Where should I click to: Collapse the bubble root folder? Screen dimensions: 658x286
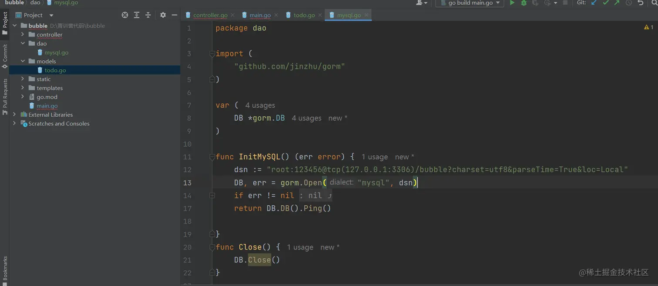click(15, 26)
